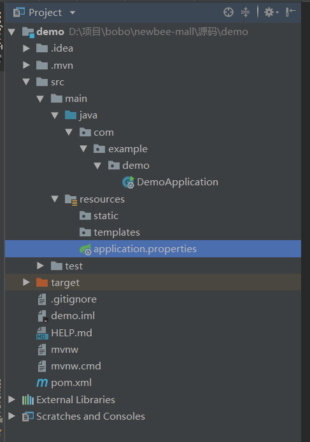Collapse the resources folder arrow
The image size is (310, 442).
coord(55,199)
